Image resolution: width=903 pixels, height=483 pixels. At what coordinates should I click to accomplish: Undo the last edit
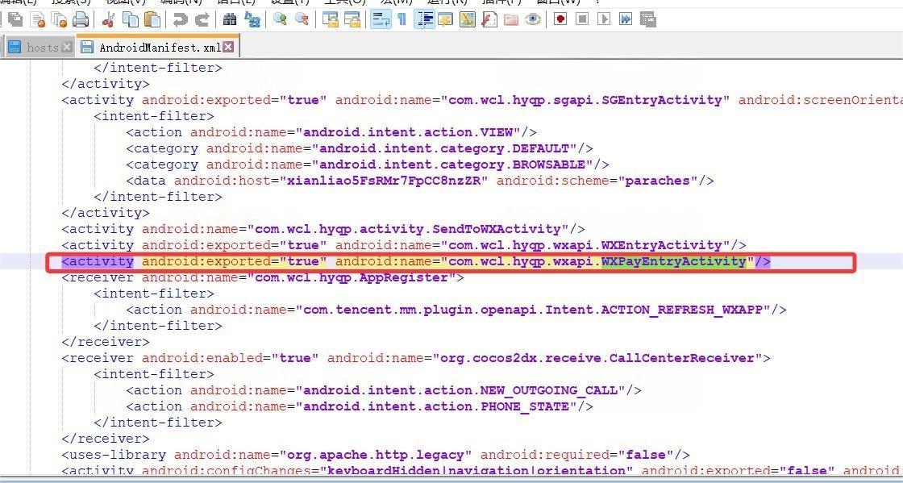tap(181, 19)
